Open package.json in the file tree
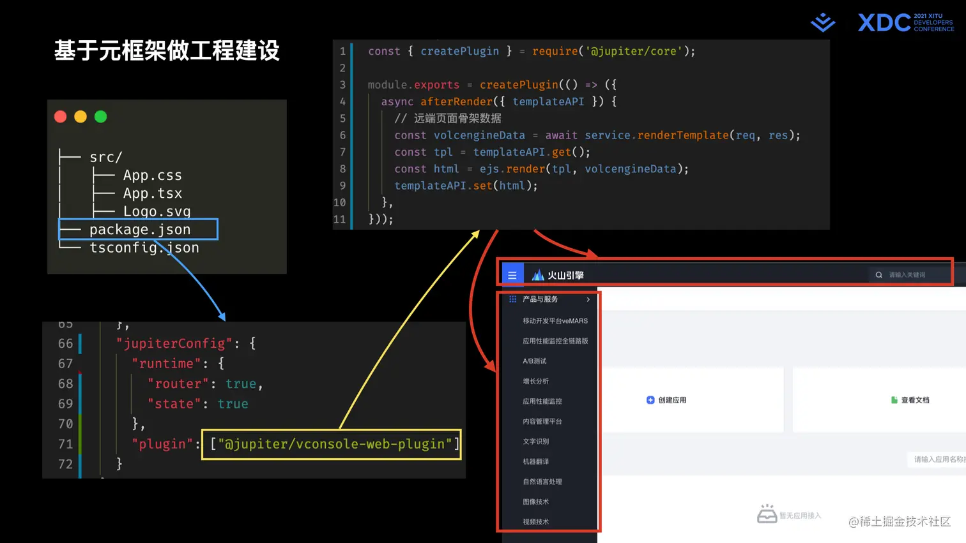966x543 pixels. [x=140, y=230]
